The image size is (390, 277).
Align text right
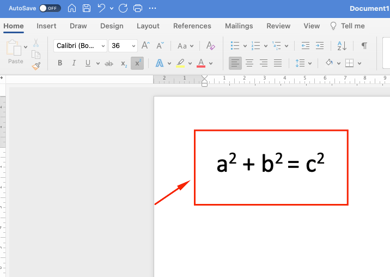click(x=264, y=63)
